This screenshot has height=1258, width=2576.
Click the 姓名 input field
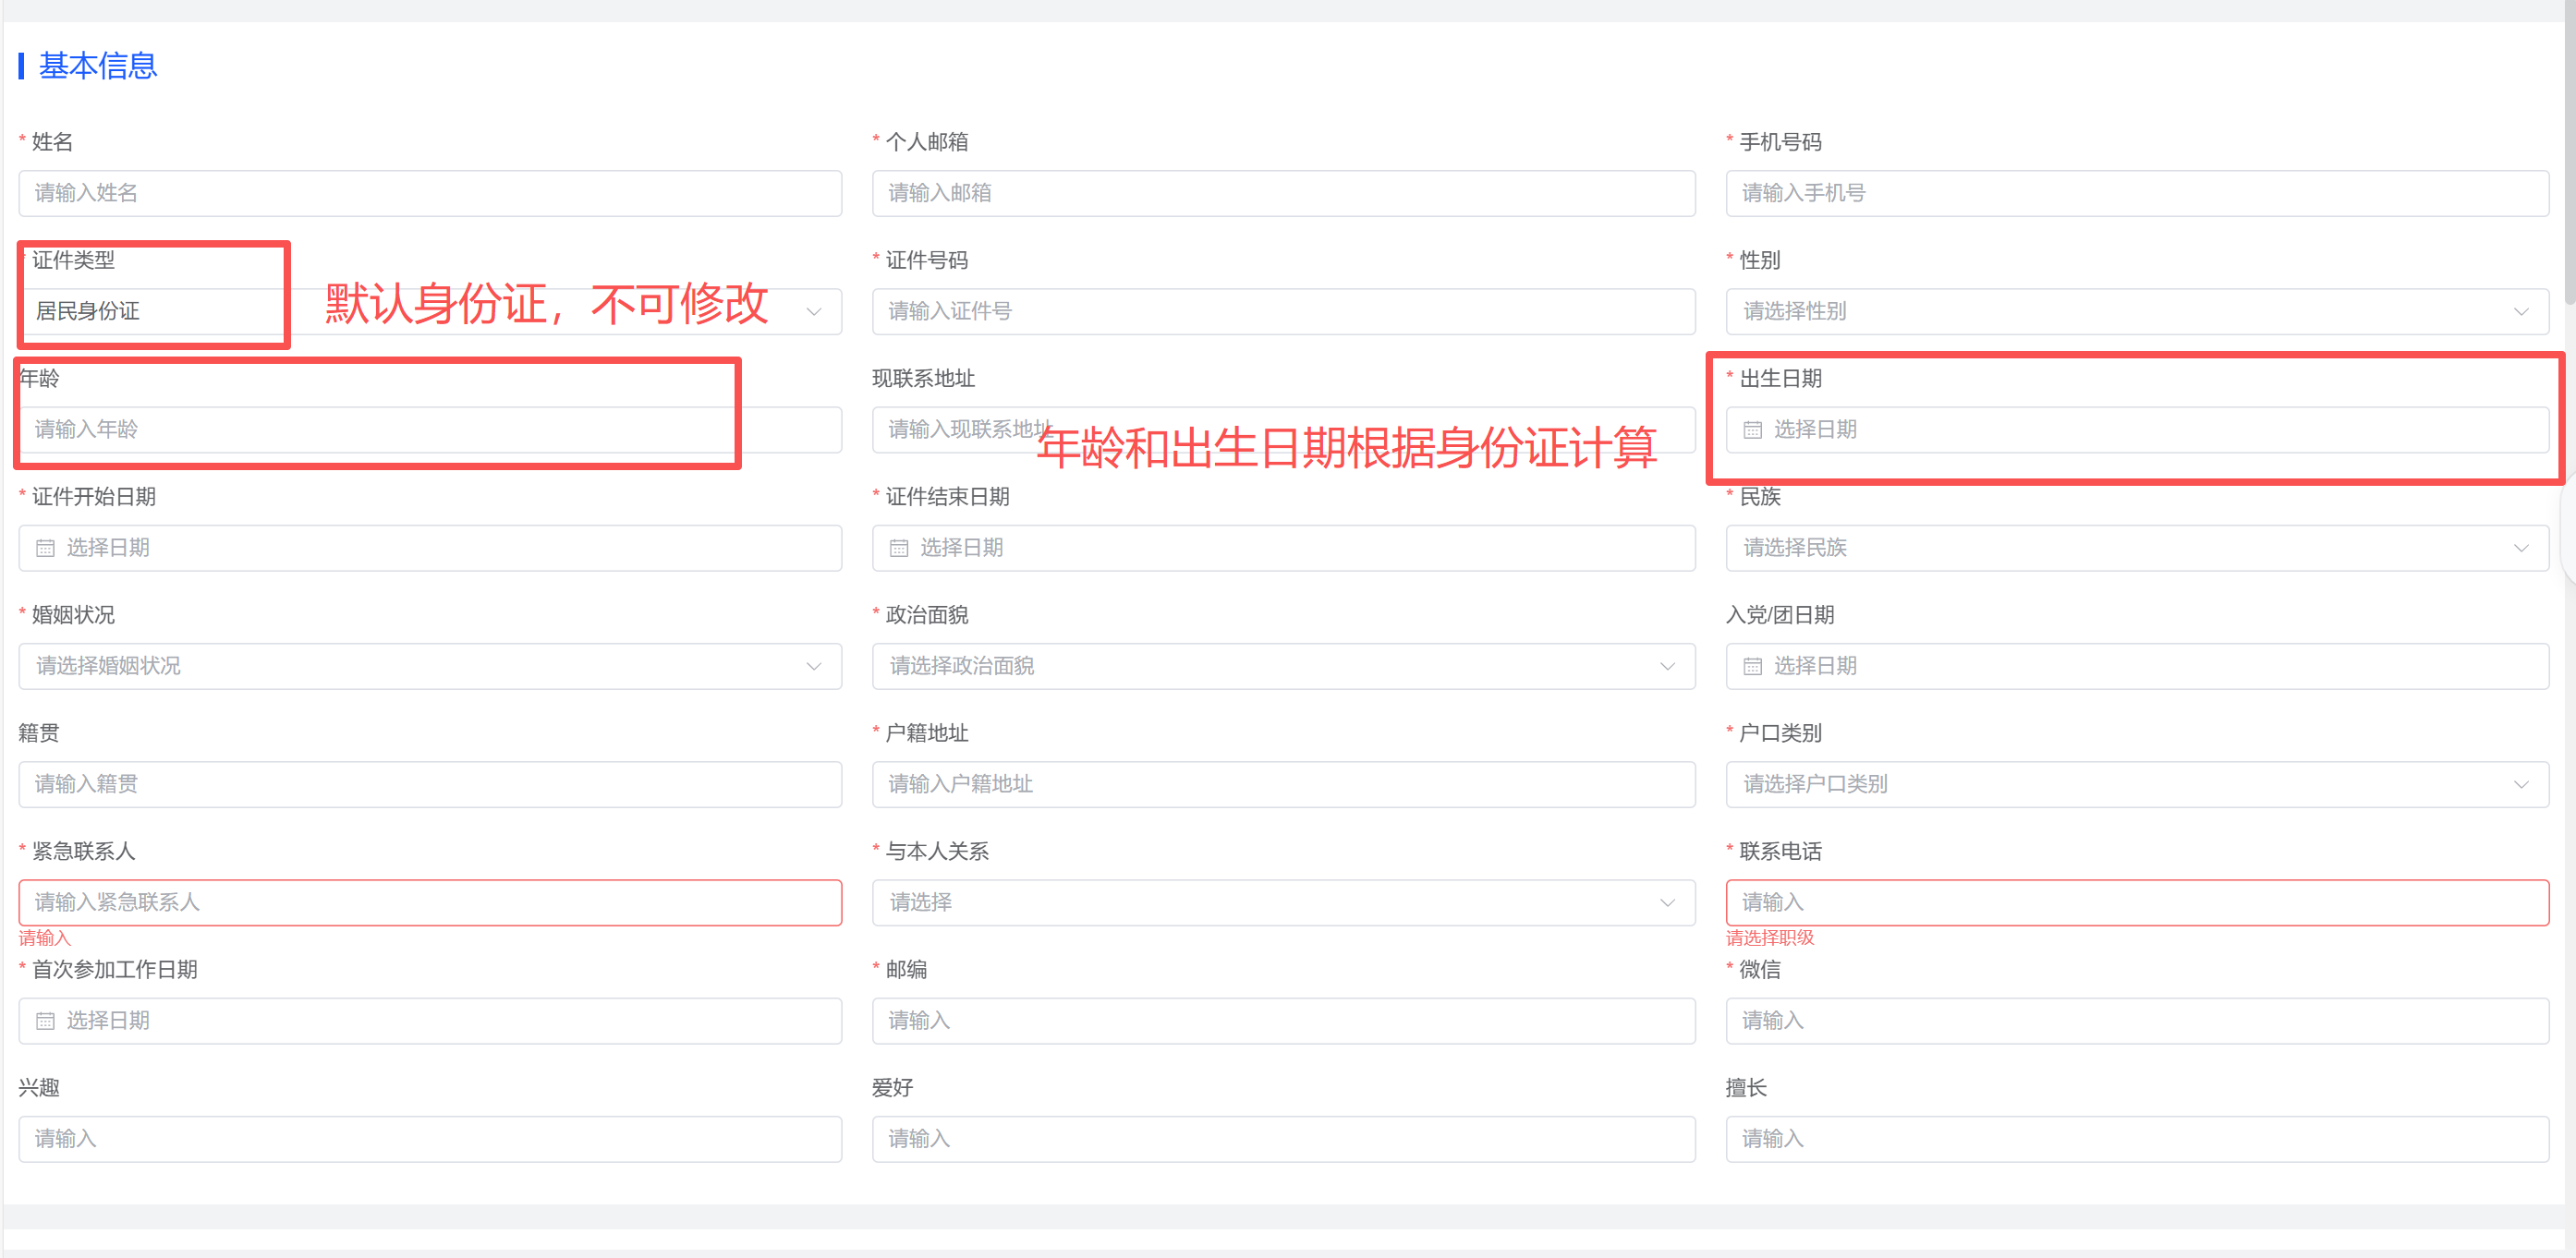430,193
